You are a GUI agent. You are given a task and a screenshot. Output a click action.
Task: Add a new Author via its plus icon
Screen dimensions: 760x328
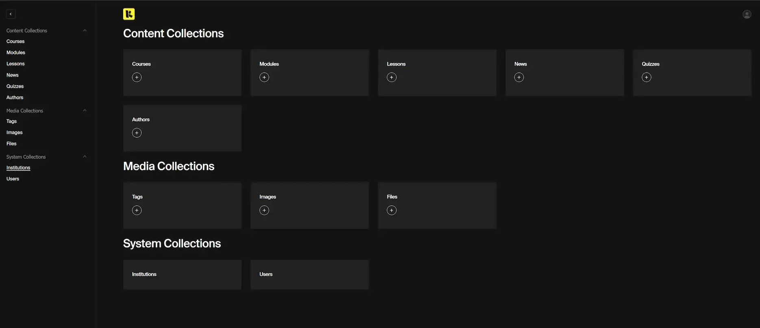coord(136,132)
